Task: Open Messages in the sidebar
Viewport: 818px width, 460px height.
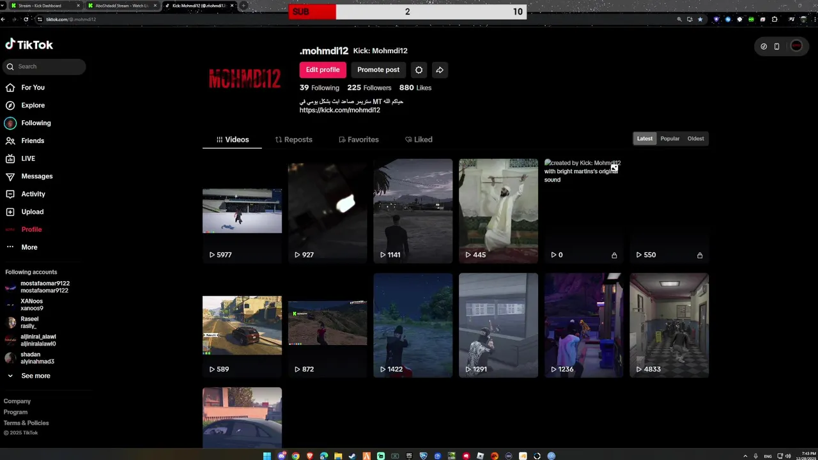Action: coord(37,176)
